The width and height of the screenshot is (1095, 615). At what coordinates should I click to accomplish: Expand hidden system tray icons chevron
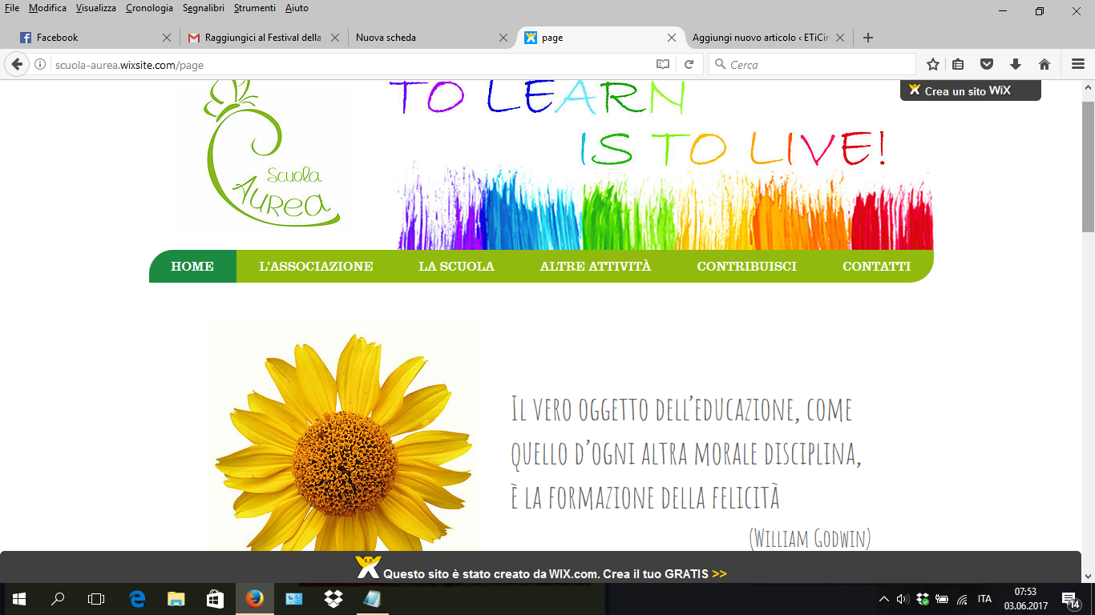884,599
